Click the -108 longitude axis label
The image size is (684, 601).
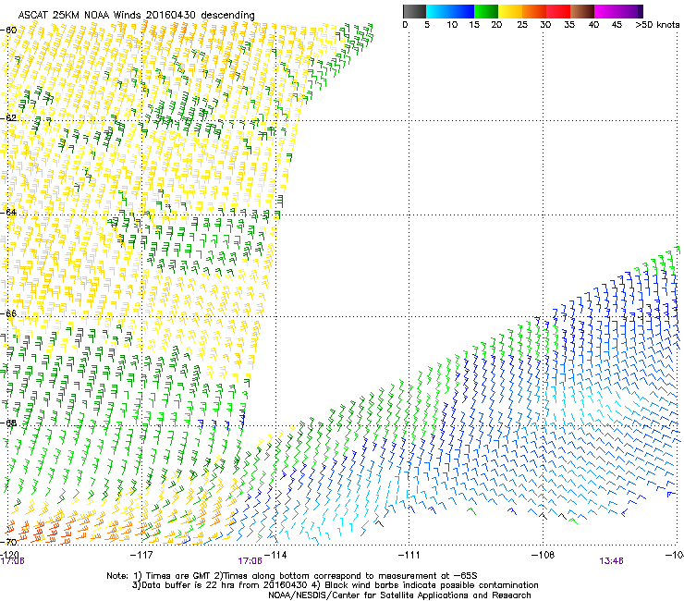[x=543, y=554]
